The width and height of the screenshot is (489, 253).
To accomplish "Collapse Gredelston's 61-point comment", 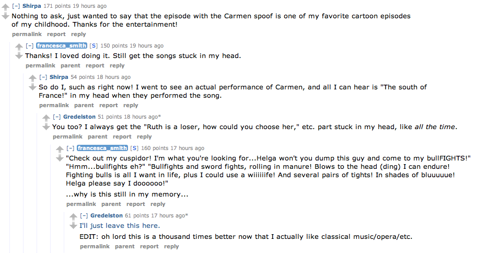I will click(x=84, y=215).
